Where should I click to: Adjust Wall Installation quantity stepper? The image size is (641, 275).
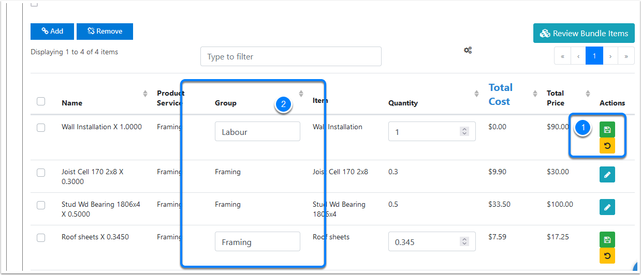tap(464, 132)
